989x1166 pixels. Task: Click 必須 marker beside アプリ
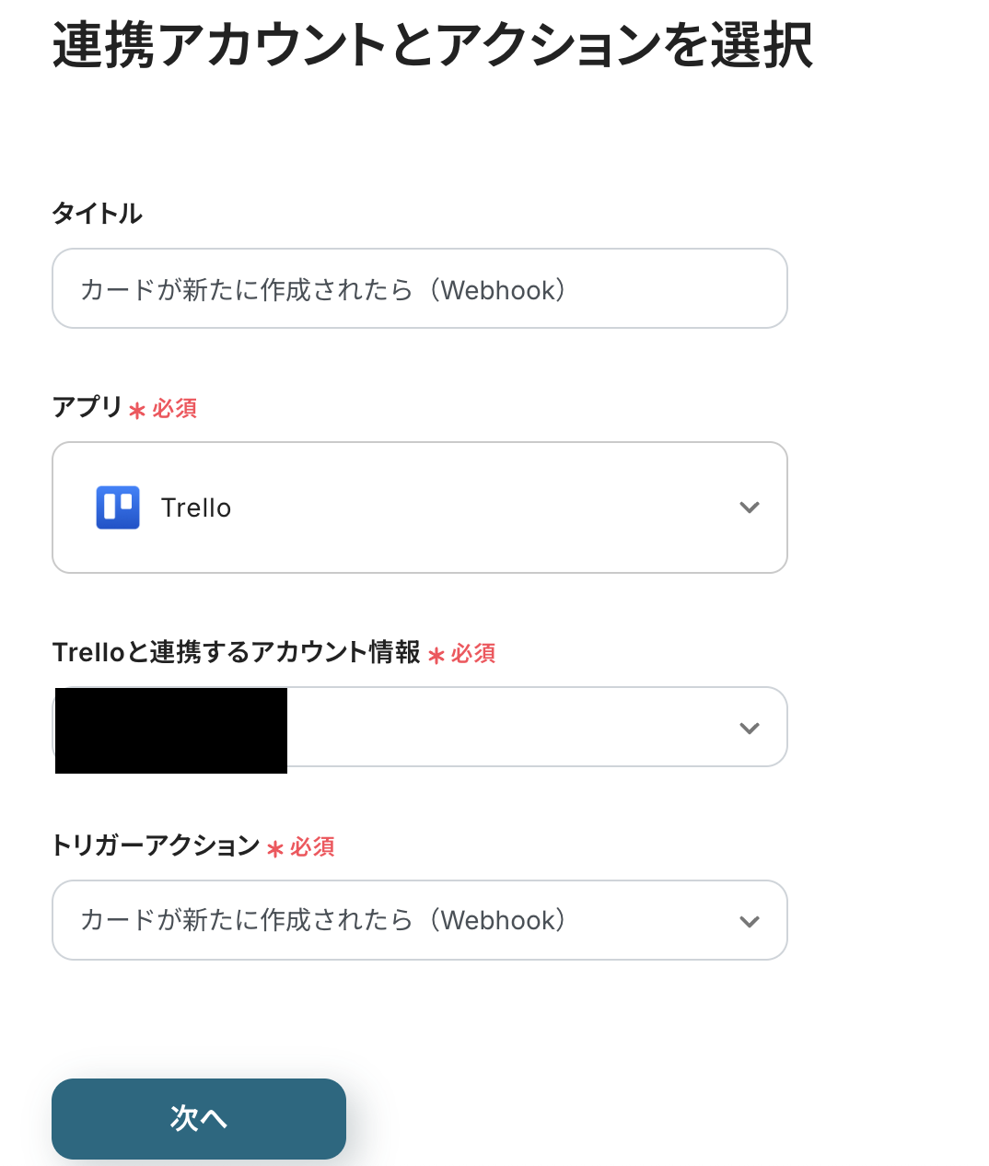(x=175, y=409)
